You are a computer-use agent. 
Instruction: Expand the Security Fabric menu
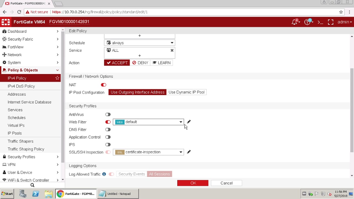click(30, 39)
